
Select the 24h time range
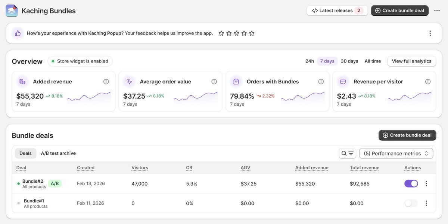coord(309,61)
